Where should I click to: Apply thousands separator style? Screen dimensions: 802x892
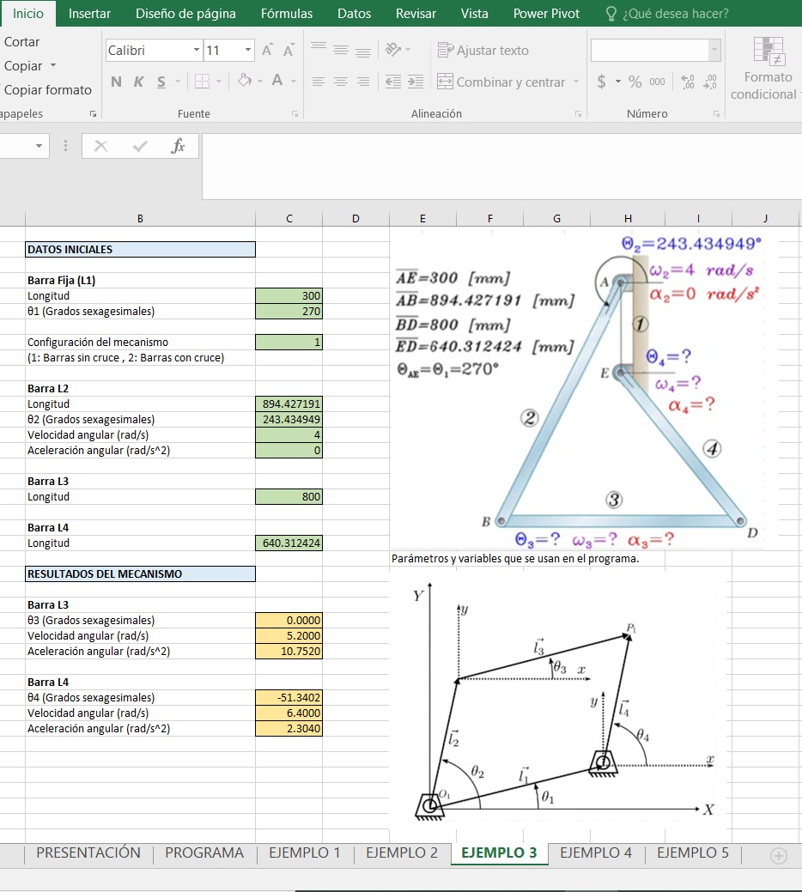coord(657,82)
